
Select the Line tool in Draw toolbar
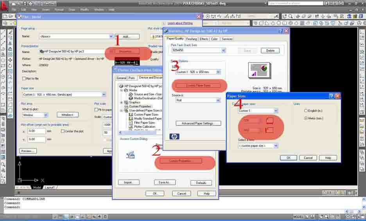click(x=3, y=32)
